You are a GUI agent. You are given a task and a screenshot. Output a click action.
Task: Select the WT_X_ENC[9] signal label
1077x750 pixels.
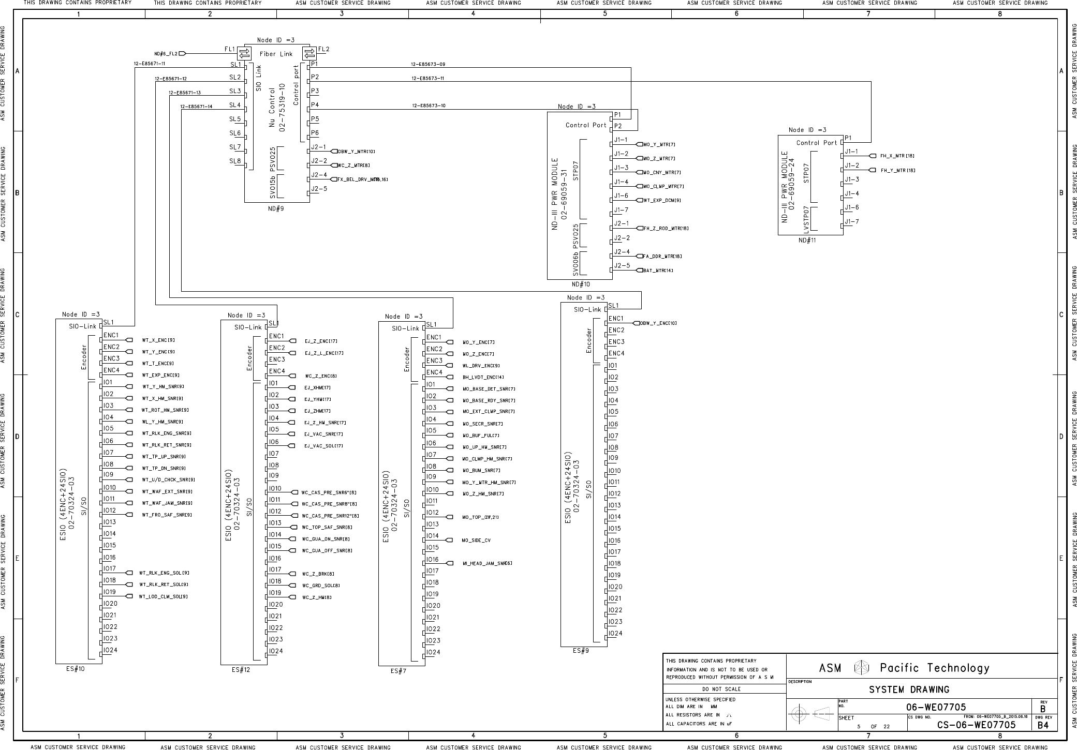[x=158, y=340]
